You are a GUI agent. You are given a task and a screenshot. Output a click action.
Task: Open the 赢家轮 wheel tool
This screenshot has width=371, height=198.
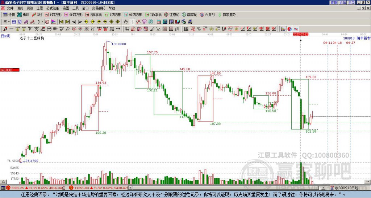coord(189,14)
